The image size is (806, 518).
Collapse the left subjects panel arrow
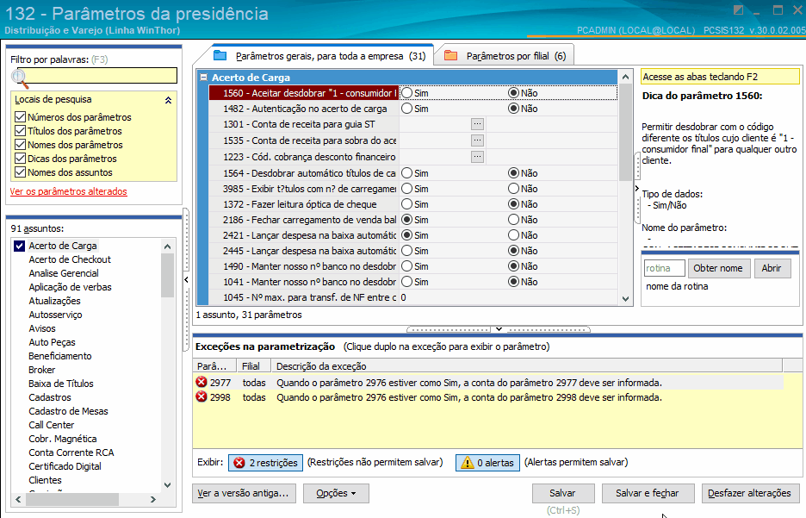[x=186, y=280]
